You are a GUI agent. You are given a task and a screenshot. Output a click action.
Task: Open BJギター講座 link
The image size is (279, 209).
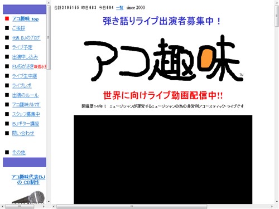click(x=26, y=124)
